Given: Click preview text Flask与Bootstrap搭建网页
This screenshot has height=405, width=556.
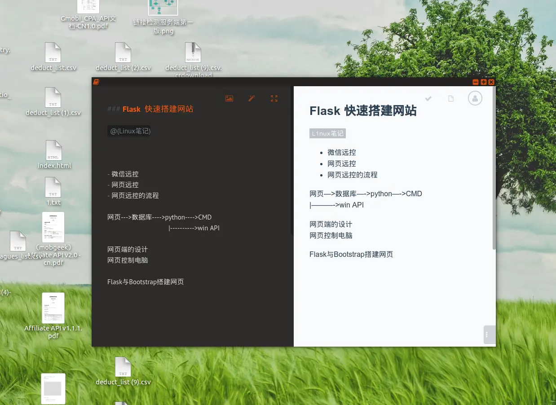Looking at the screenshot, I should click(x=351, y=254).
